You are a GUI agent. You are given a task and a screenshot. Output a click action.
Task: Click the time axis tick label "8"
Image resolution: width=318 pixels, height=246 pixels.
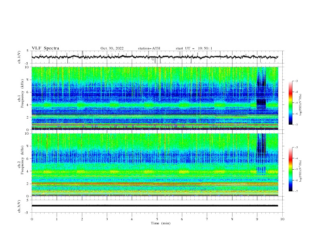(232, 219)
